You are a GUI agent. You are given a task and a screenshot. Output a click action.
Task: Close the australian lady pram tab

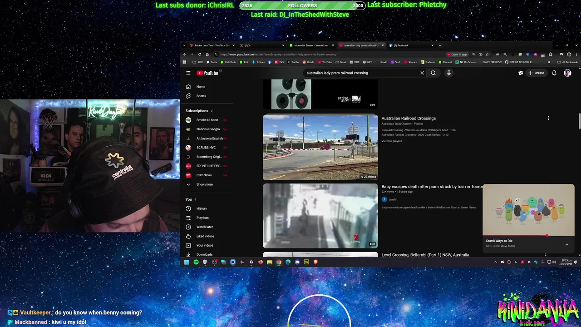pyautogui.click(x=383, y=45)
